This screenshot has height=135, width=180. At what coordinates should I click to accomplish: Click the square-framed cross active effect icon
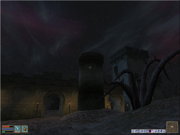139,131
